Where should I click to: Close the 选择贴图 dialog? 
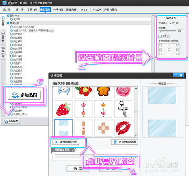(181, 75)
